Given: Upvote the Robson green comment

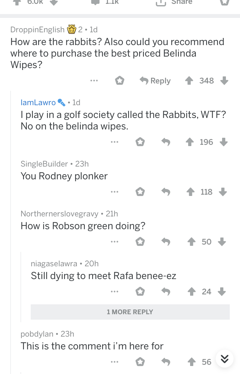Looking at the screenshot, I should pos(192,242).
